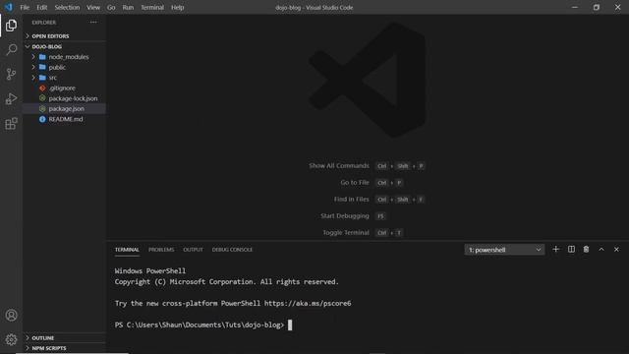
Task: Open the File menu
Action: point(25,7)
